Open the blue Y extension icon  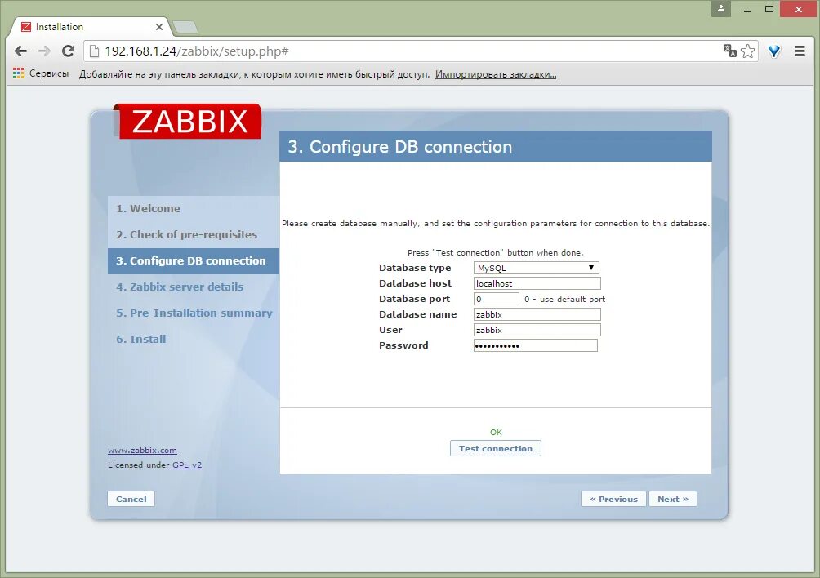pos(774,51)
